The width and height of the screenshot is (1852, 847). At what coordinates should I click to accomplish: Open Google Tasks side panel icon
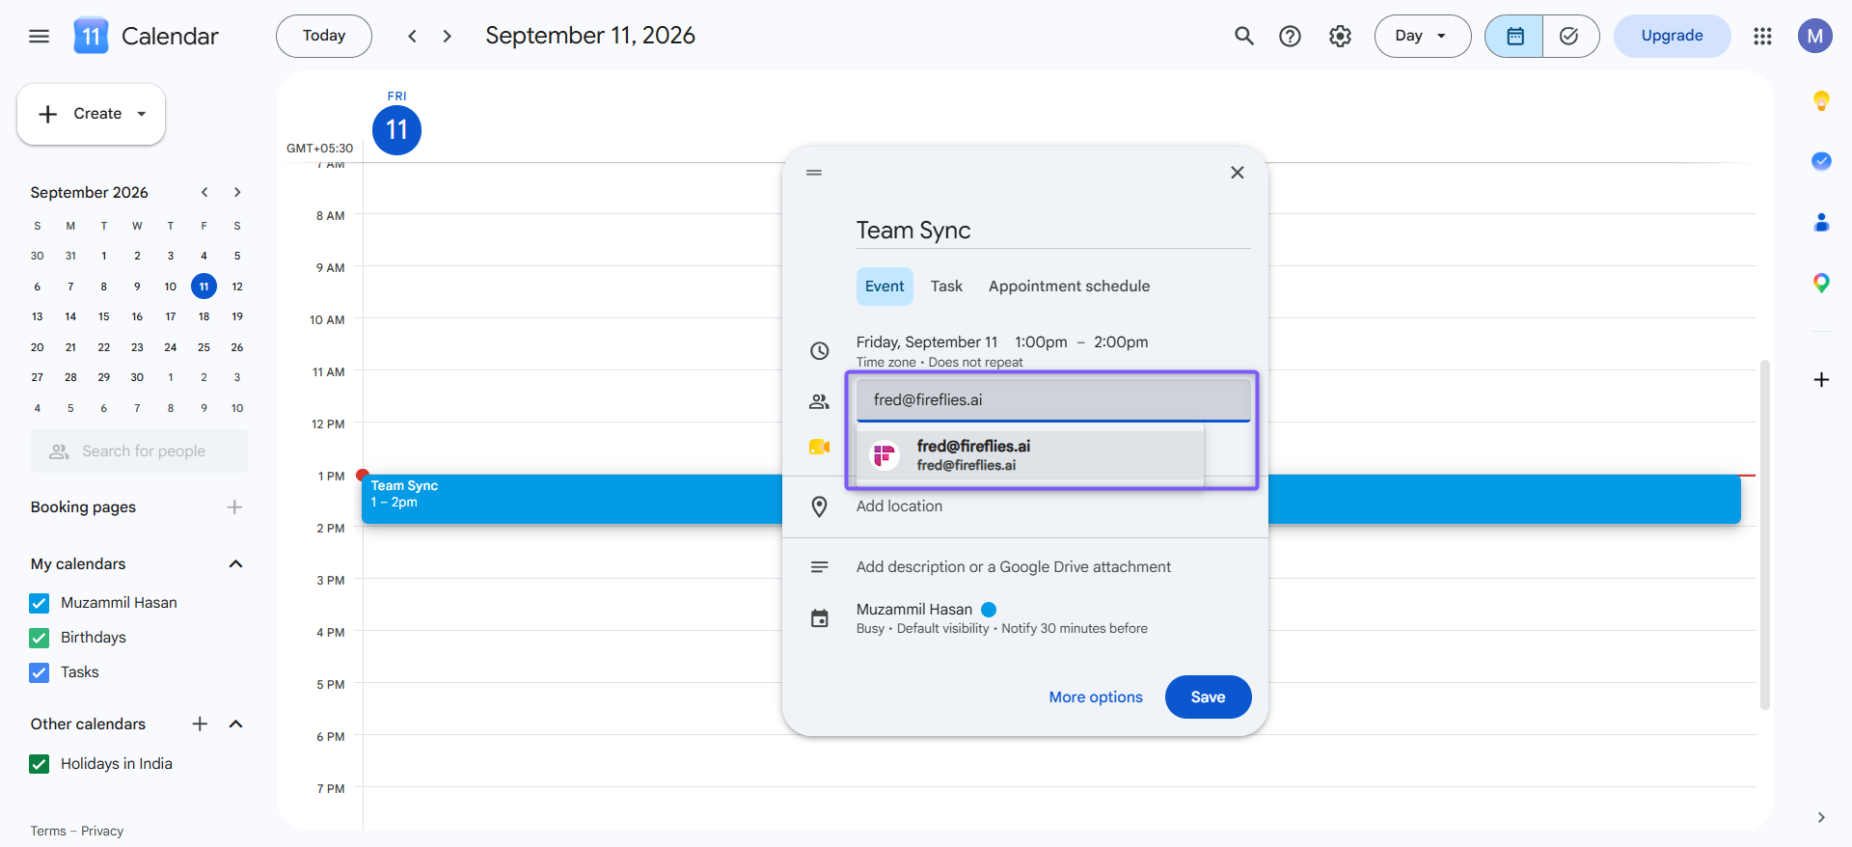tap(1821, 161)
